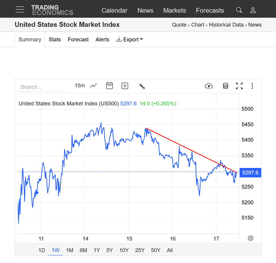Focus the chart Search input field

(x=42, y=87)
